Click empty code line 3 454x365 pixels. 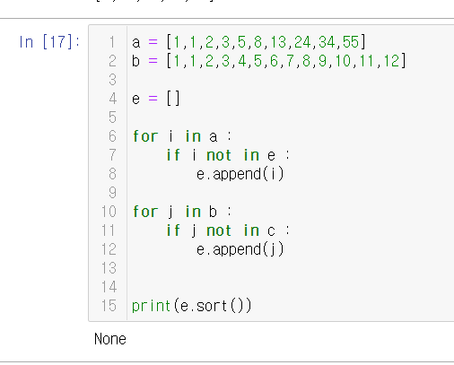290,80
